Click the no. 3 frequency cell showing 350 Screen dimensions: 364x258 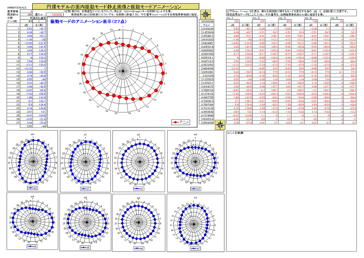pyautogui.click(x=289, y=21)
